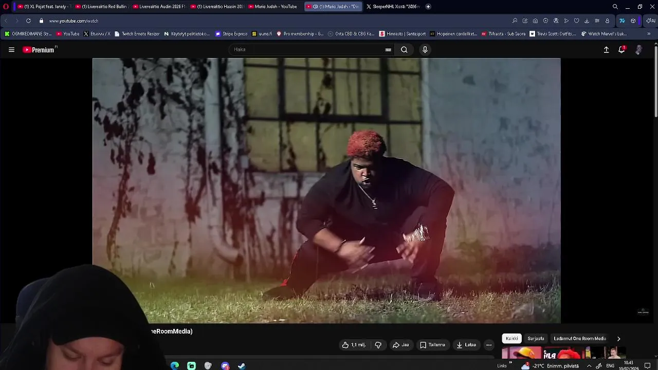Open YouTube notifications bell

(x=622, y=50)
